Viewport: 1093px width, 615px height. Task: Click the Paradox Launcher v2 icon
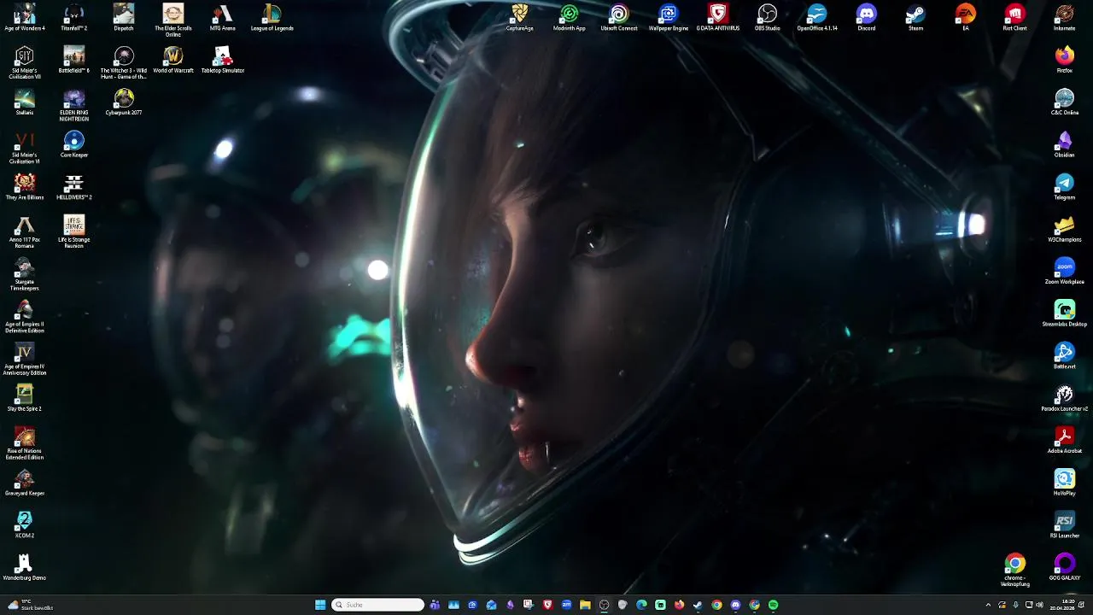pos(1065,398)
